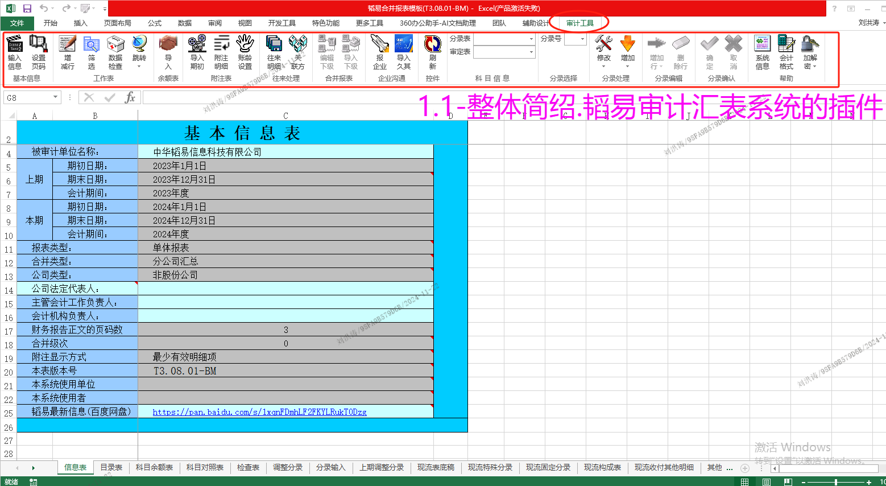
Task: Open 增加 orange arrow dropdown
Action: click(627, 51)
